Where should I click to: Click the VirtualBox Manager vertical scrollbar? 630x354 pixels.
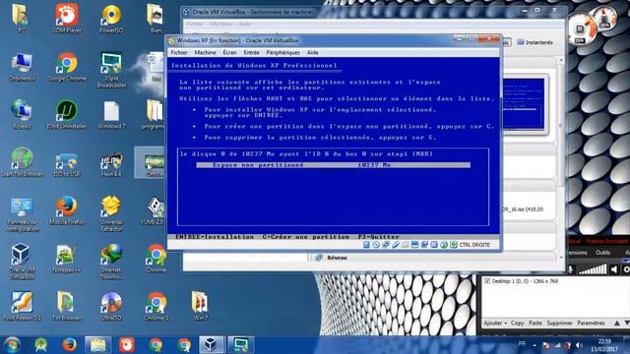(561, 158)
